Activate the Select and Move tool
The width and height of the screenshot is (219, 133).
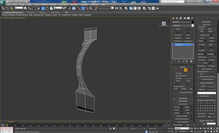(43, 8)
